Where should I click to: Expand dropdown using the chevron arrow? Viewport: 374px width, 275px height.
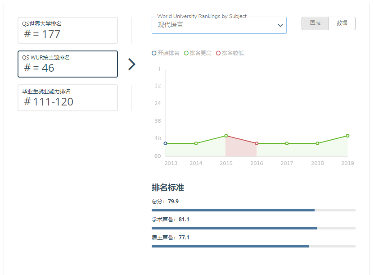click(280, 26)
